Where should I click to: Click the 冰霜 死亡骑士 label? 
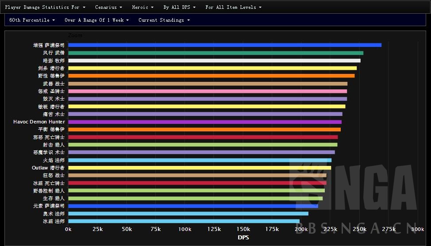coord(49,183)
